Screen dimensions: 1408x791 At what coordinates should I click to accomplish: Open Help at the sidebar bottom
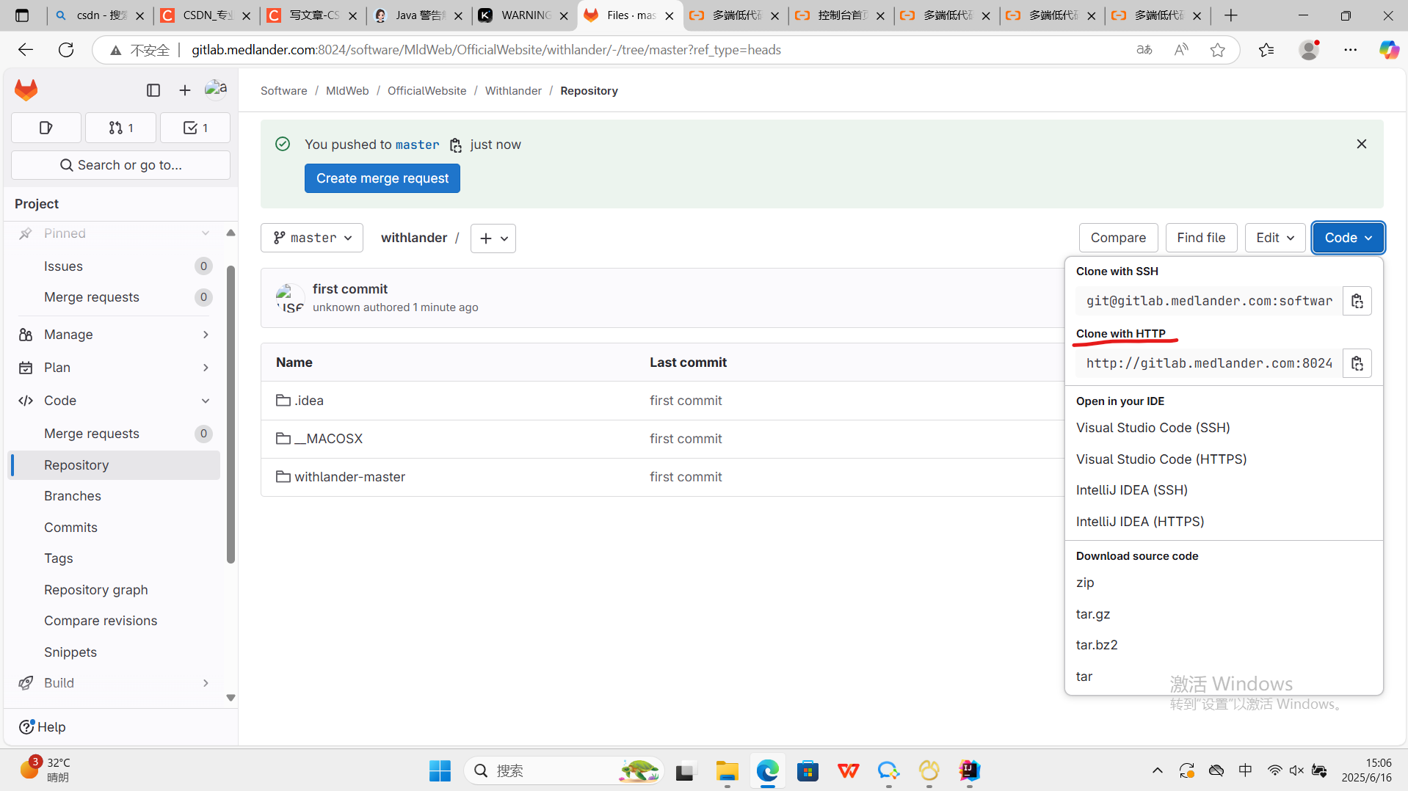click(42, 726)
